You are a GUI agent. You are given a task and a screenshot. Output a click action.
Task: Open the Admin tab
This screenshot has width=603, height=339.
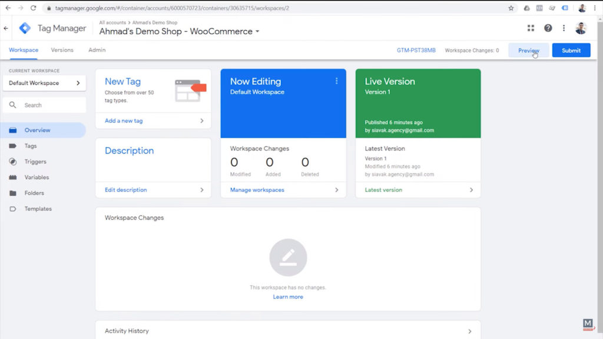click(x=96, y=50)
